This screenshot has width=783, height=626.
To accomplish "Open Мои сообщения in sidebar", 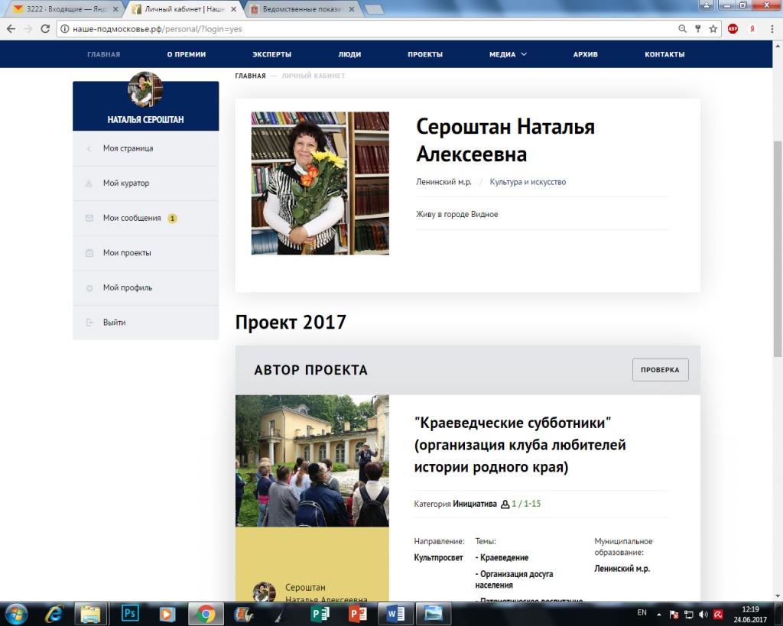I will (146, 218).
